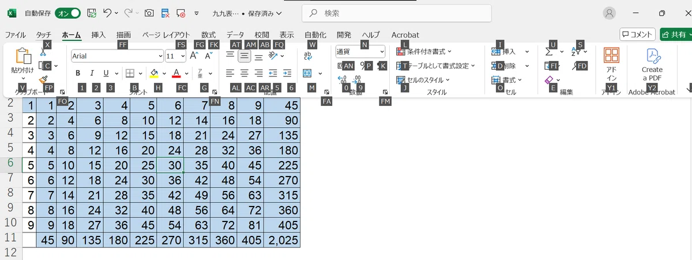The height and width of the screenshot is (260, 692).
Task: Click the Format Painter brush icon
Action: [43, 80]
